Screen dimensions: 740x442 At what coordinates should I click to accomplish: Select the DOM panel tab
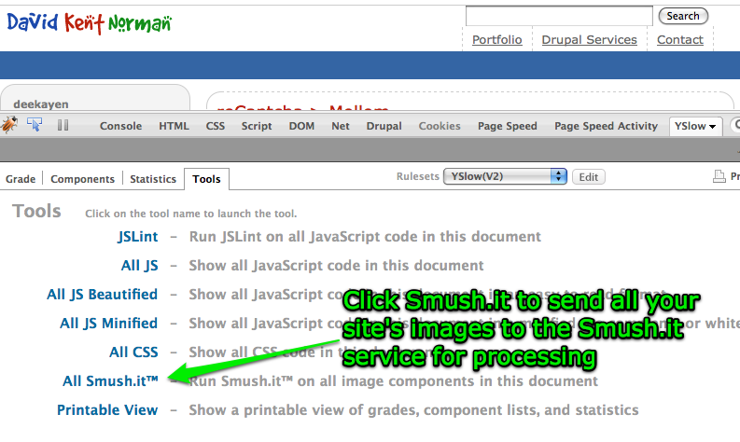pos(301,126)
